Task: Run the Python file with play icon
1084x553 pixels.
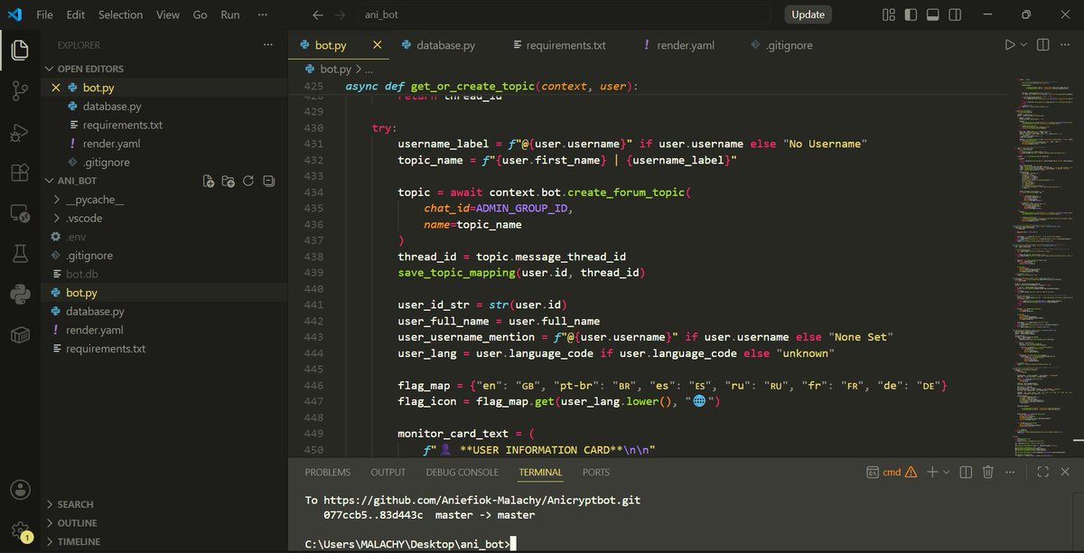Action: pos(1010,45)
